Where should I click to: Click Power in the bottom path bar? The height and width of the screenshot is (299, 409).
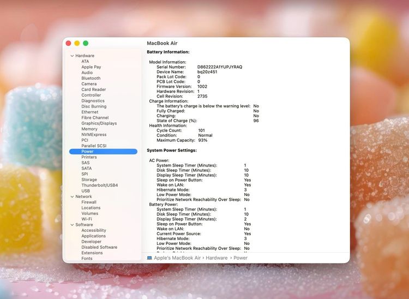(x=240, y=258)
